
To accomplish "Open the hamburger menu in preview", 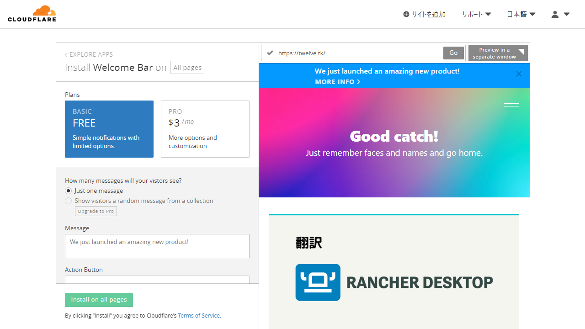I will 511,106.
